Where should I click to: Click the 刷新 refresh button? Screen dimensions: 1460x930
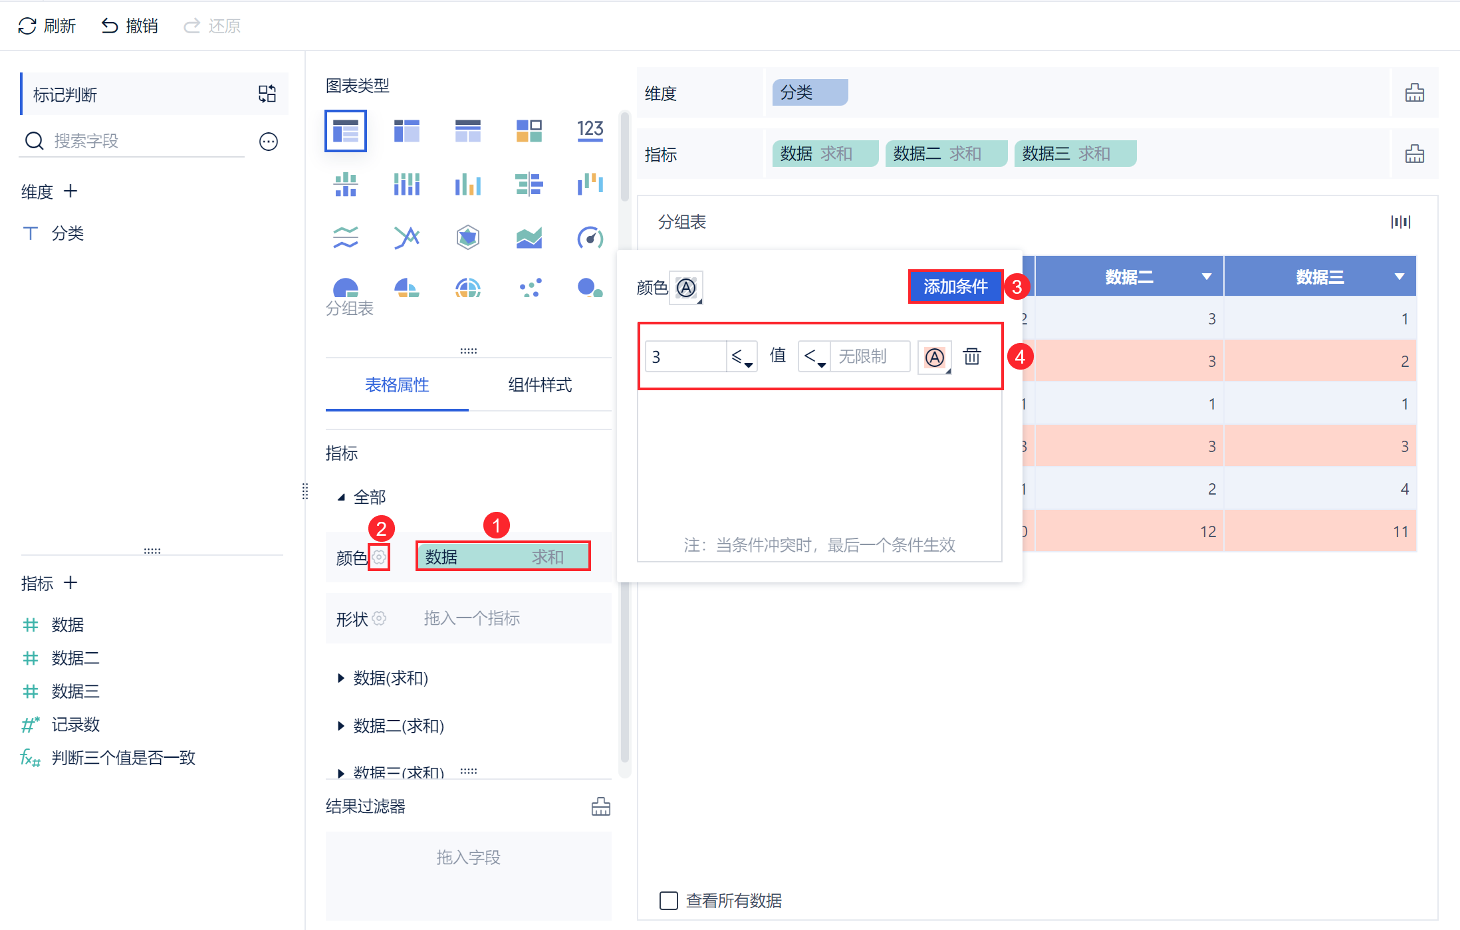tap(47, 25)
